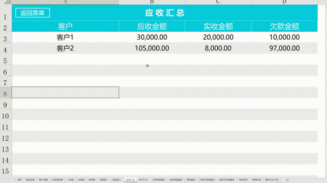The height and width of the screenshot is (183, 327).
Task: Select the 库存表 sheet tab
Action: [x=92, y=179]
